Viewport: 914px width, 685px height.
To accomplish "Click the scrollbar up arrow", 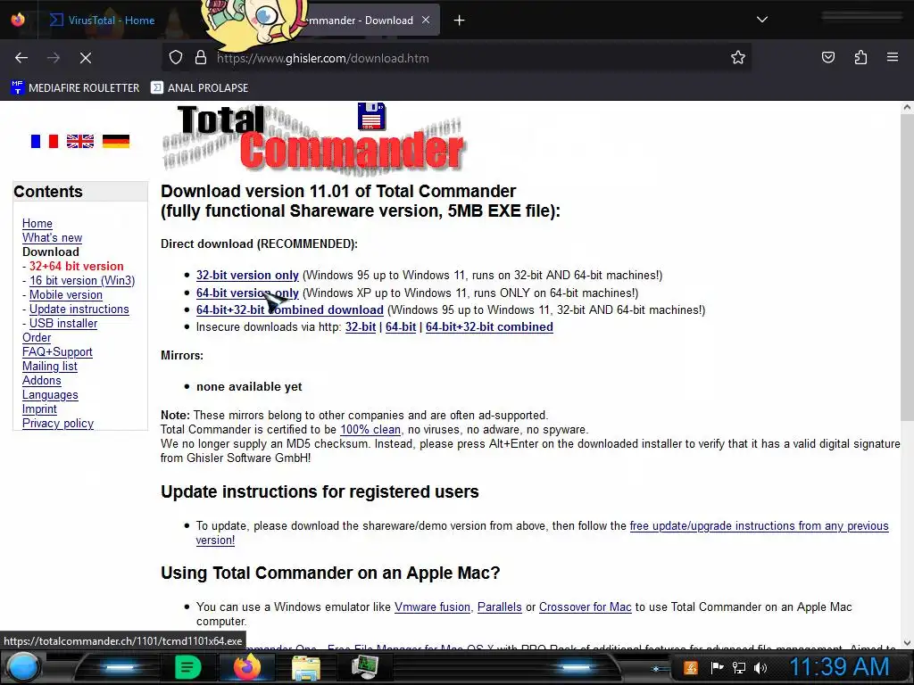I will click(x=907, y=107).
